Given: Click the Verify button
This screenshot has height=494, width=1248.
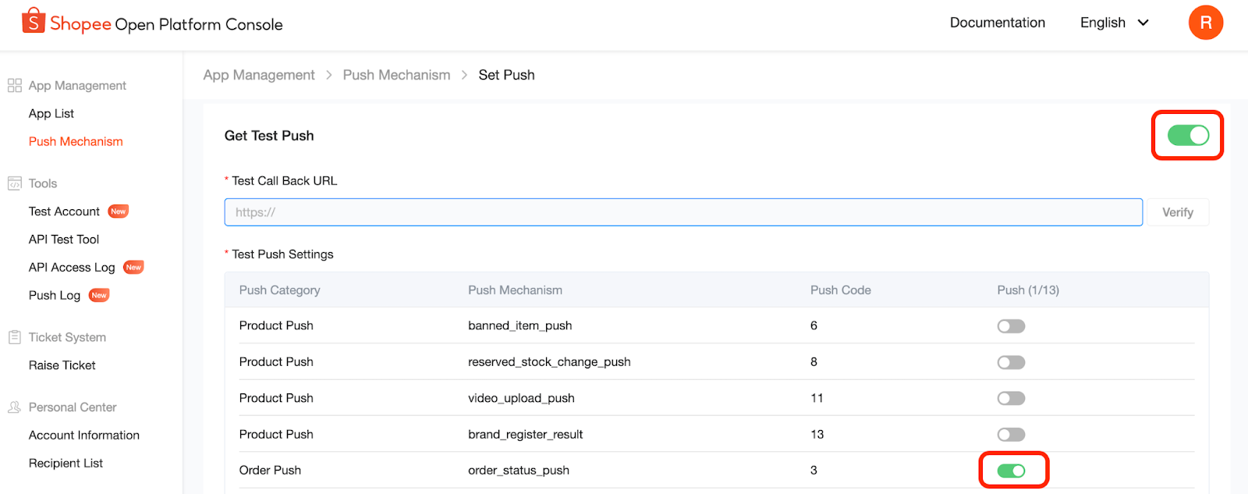Looking at the screenshot, I should tap(1177, 212).
